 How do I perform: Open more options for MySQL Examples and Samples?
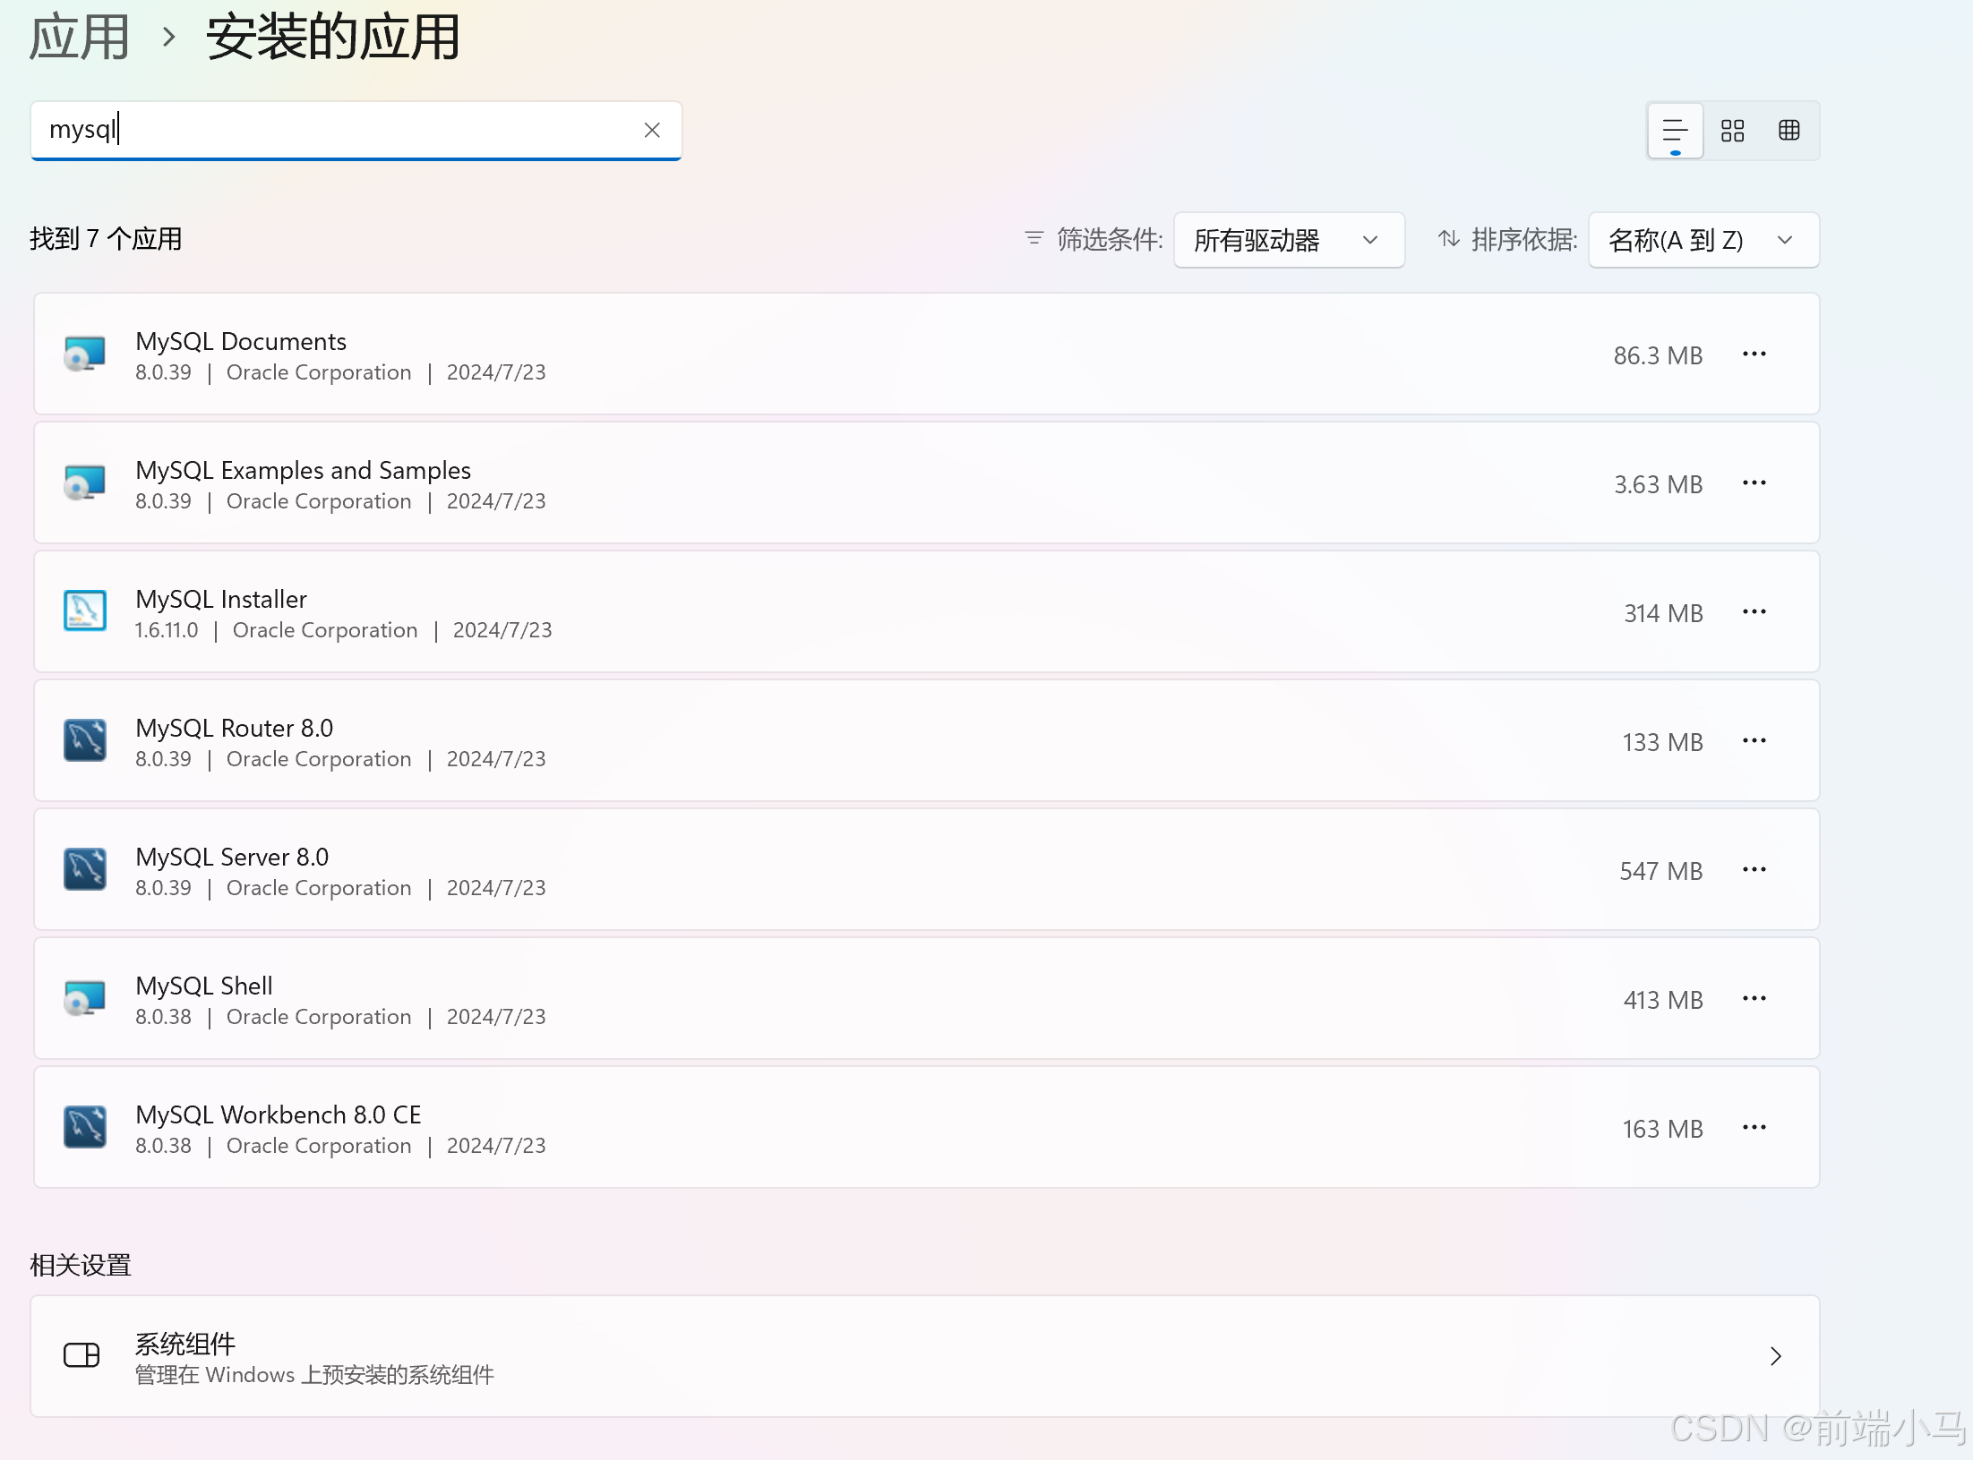pyautogui.click(x=1754, y=483)
